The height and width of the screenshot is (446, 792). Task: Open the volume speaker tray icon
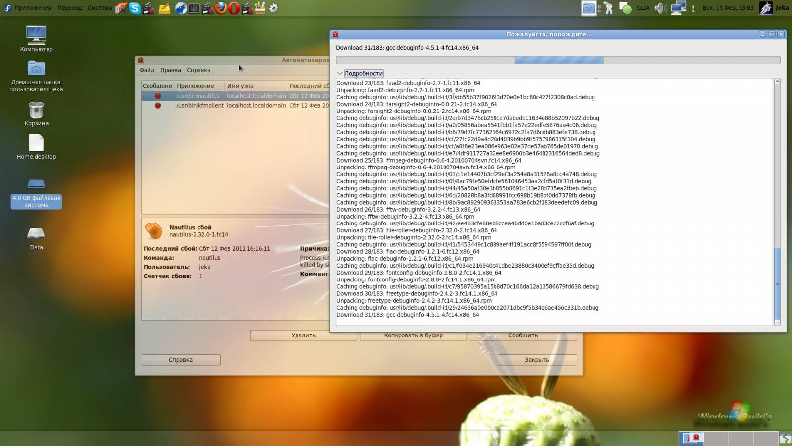[x=660, y=8]
